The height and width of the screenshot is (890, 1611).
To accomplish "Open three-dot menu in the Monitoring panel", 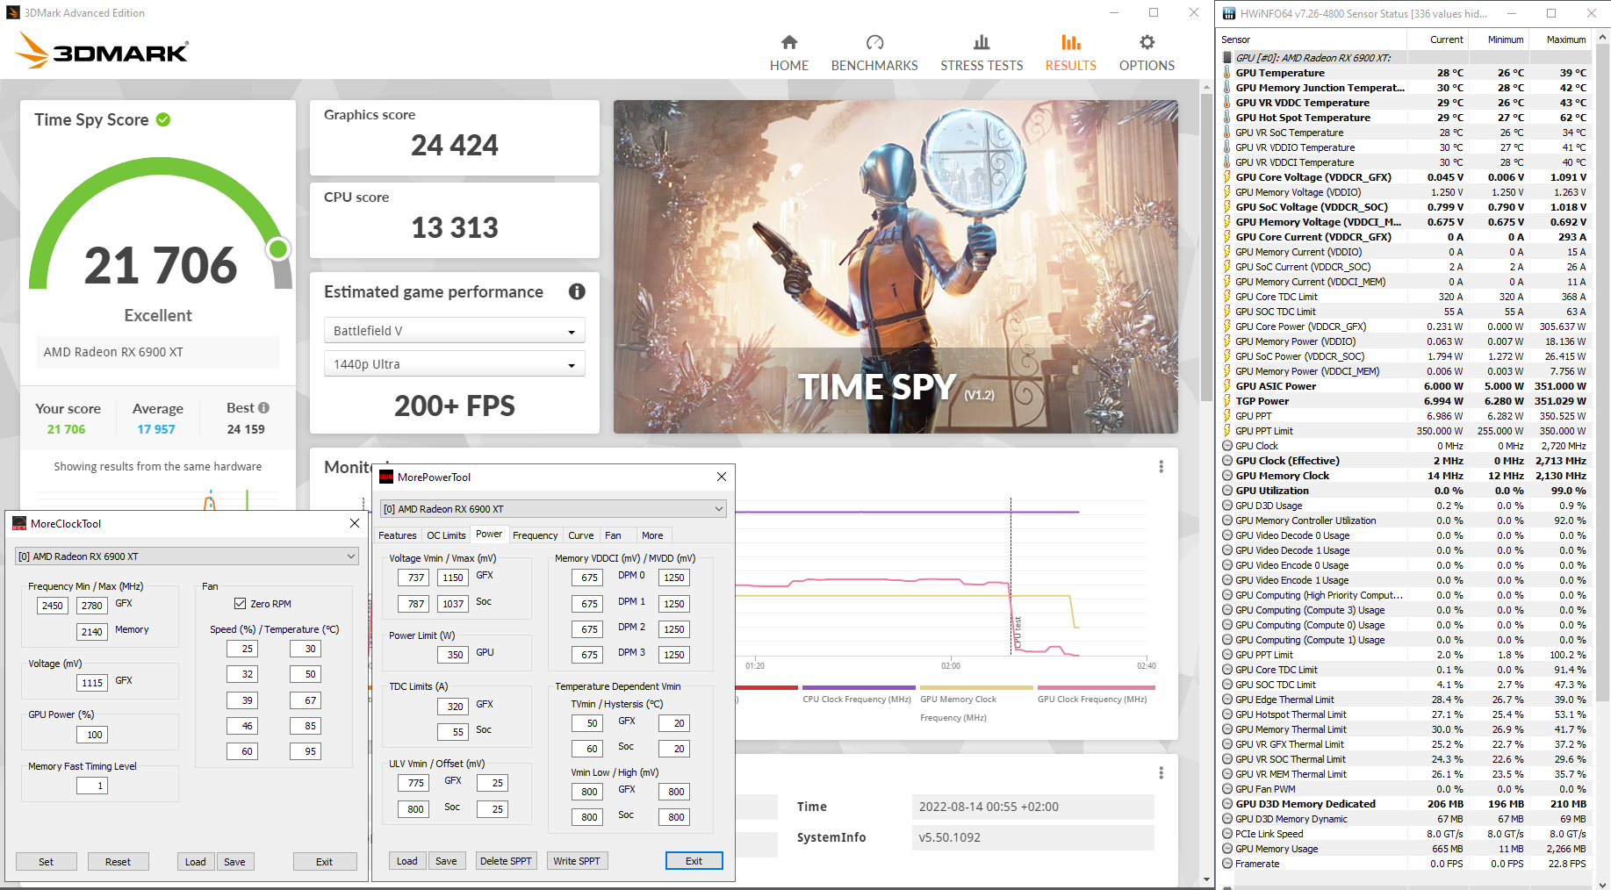I will pos(1161,467).
